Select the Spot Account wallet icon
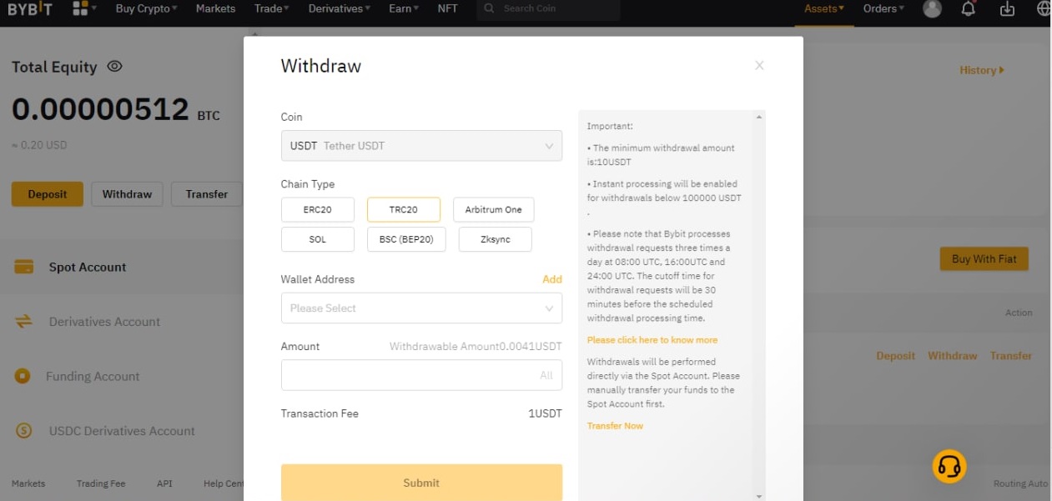 click(x=23, y=267)
